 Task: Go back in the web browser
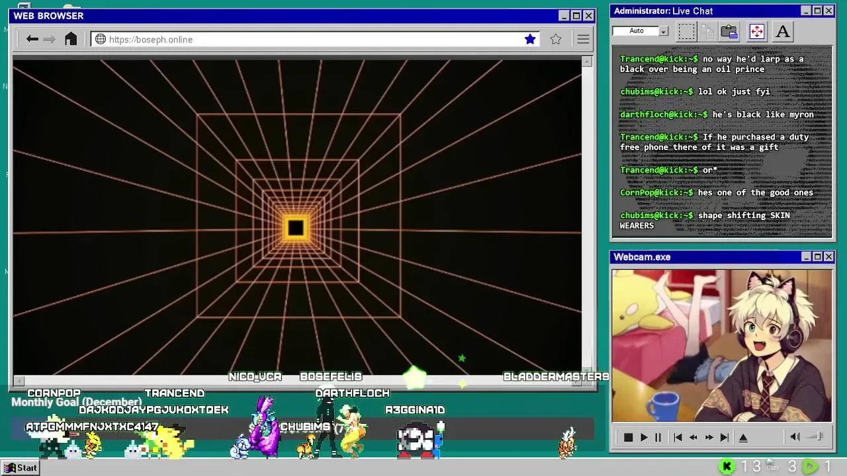(x=32, y=40)
